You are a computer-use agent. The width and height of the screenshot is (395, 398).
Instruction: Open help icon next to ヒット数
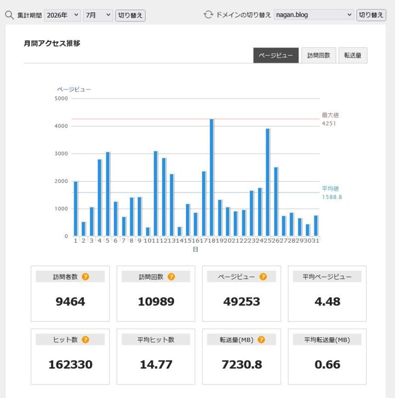pyautogui.click(x=85, y=340)
